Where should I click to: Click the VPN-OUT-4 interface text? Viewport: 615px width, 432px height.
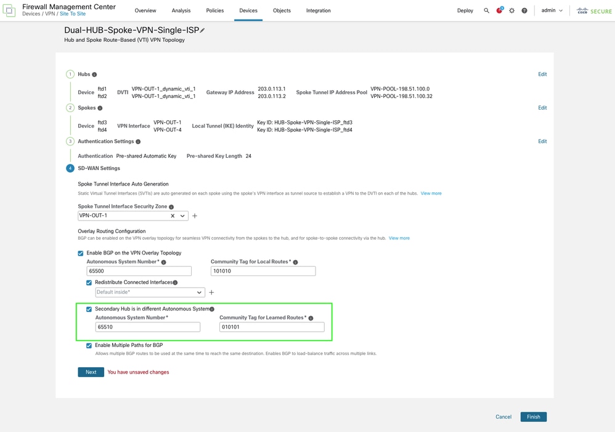click(x=168, y=130)
